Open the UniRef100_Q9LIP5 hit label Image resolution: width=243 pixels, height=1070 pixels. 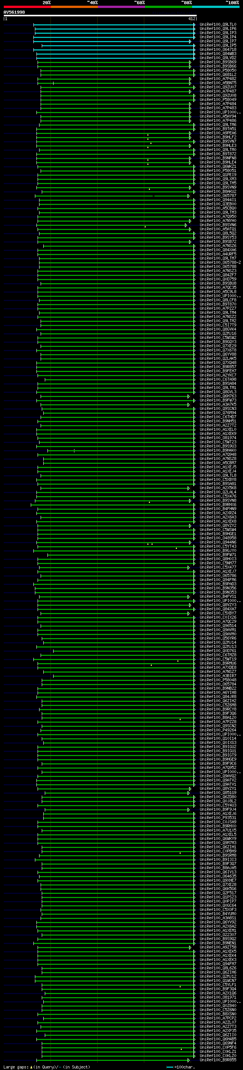[218, 45]
